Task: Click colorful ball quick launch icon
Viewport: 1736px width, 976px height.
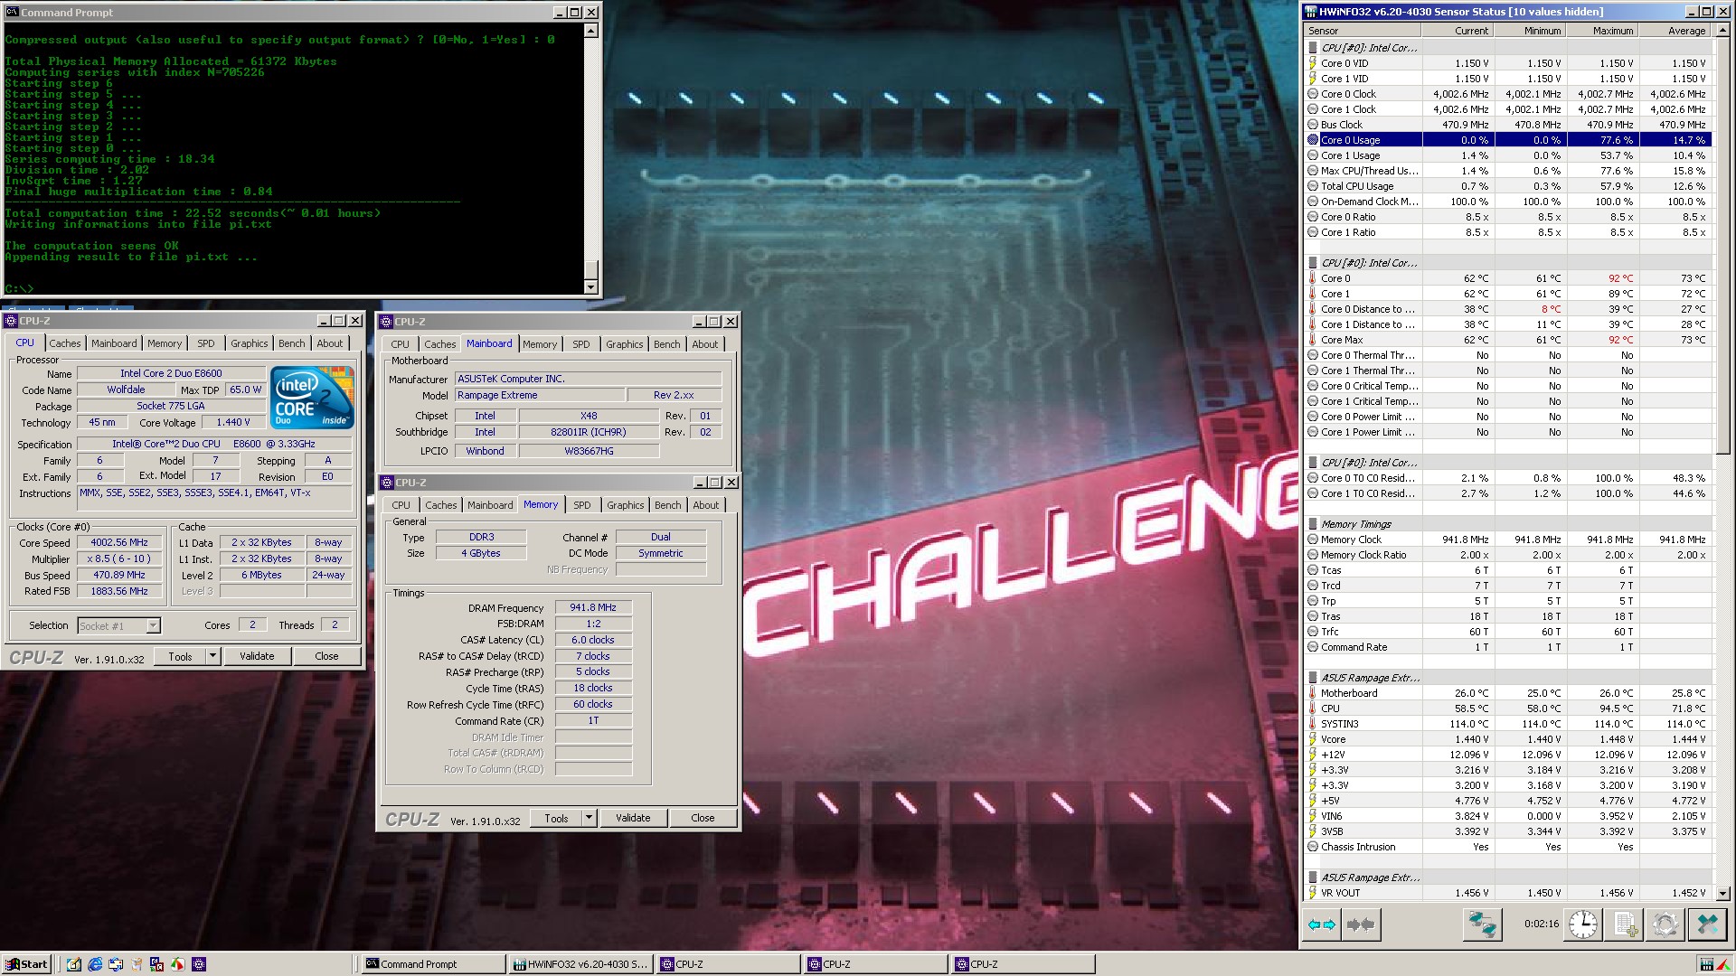Action: (x=178, y=964)
